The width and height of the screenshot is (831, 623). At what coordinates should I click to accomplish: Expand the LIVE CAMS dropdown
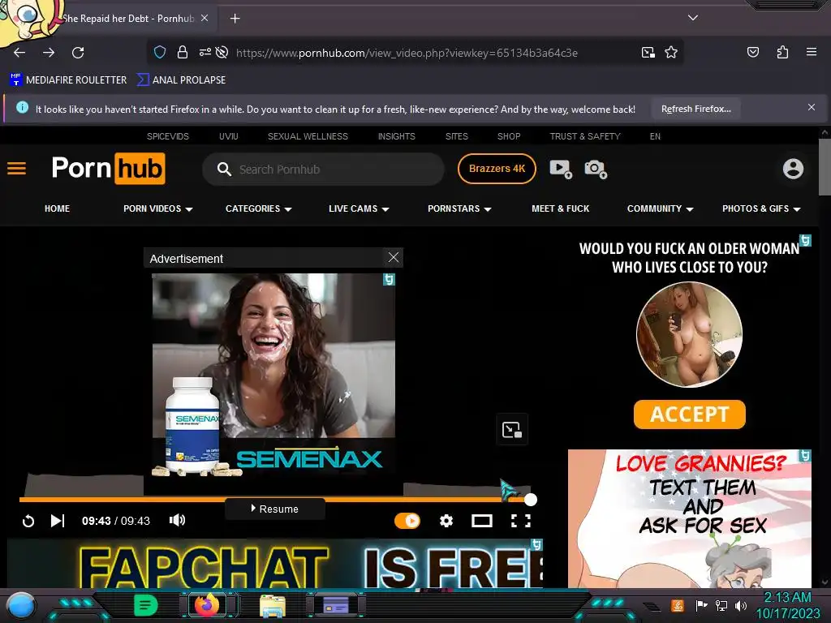tap(359, 208)
